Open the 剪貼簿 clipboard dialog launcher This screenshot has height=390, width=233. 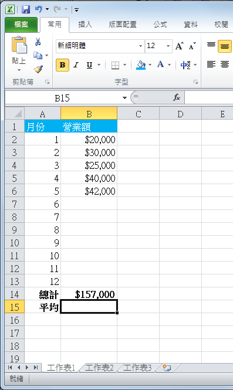tap(47, 82)
